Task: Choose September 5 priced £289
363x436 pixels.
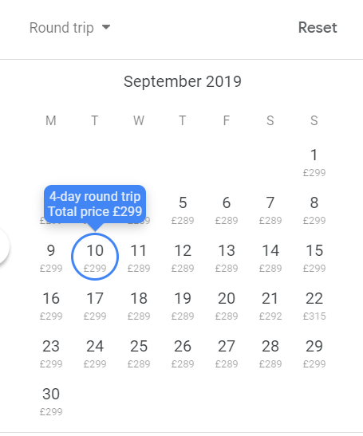Action: point(183,209)
